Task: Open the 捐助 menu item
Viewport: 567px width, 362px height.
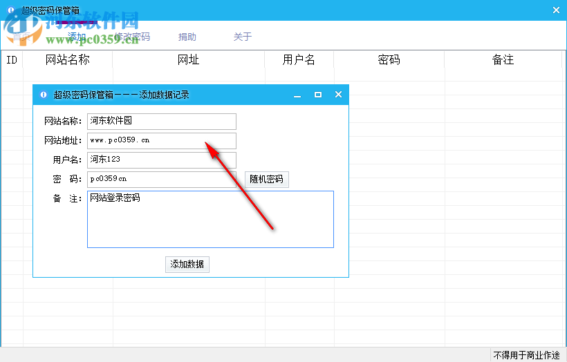Action: [187, 37]
